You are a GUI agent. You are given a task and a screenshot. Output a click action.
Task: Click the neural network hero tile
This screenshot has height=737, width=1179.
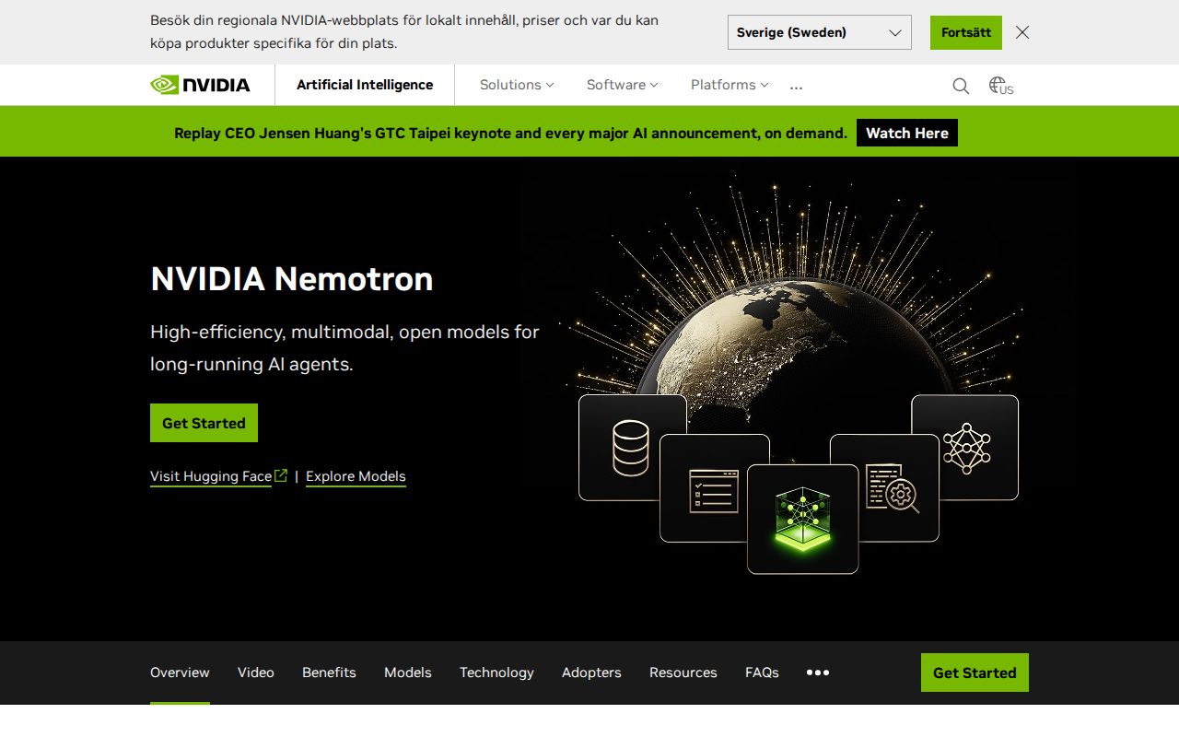(x=965, y=448)
